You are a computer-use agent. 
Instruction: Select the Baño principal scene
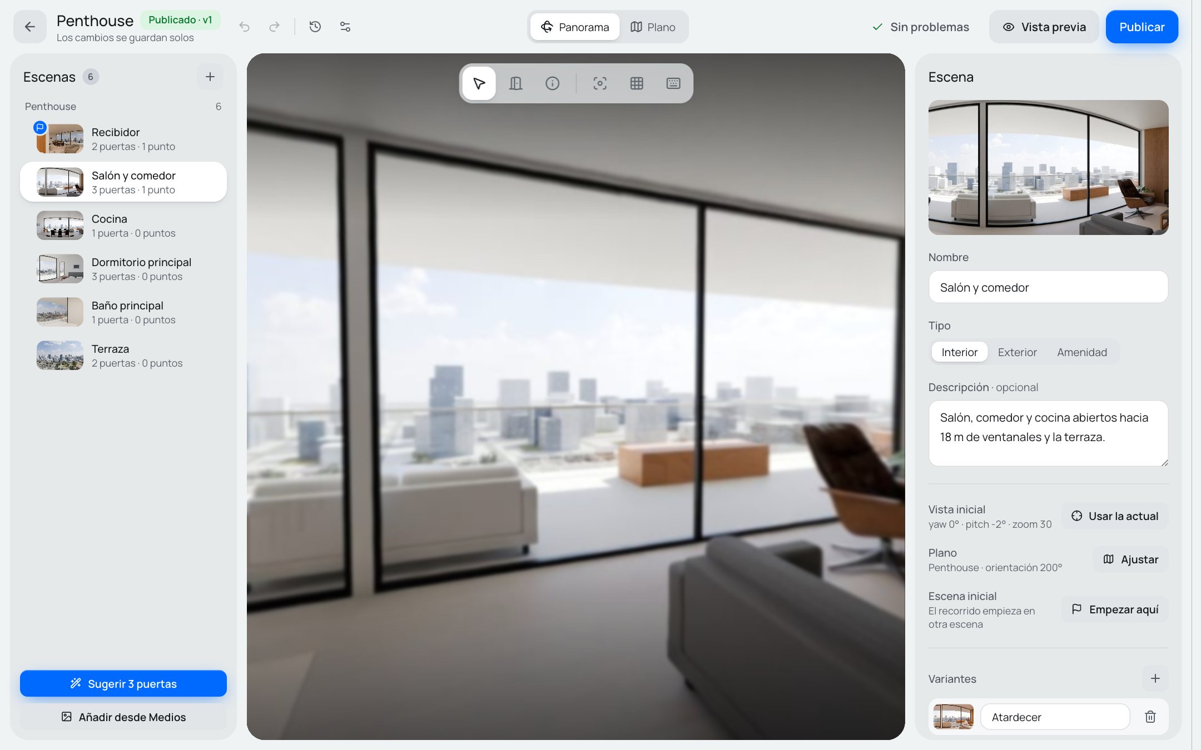coord(123,312)
